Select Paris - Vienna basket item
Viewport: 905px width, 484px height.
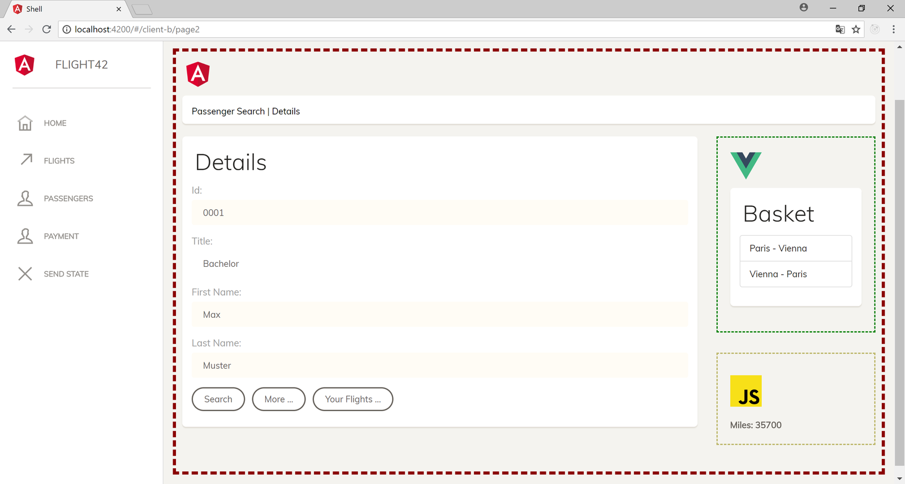pyautogui.click(x=796, y=248)
